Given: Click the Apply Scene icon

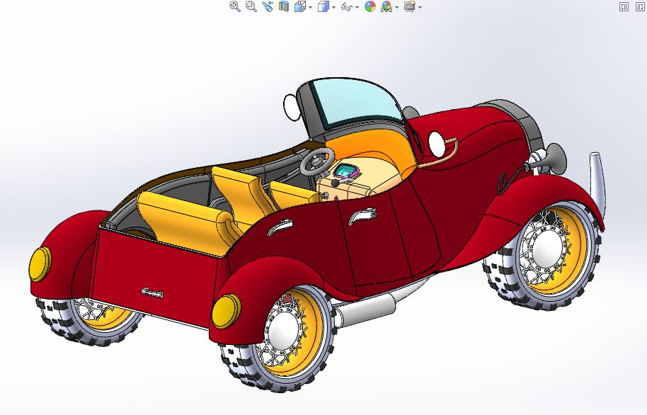Looking at the screenshot, I should [387, 6].
